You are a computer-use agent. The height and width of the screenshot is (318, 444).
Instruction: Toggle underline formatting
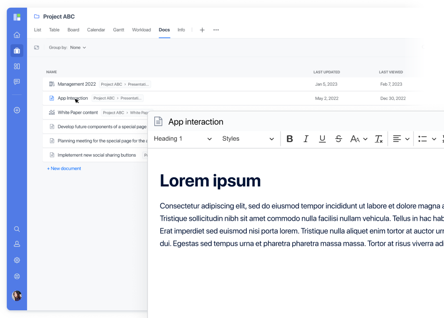pos(322,139)
